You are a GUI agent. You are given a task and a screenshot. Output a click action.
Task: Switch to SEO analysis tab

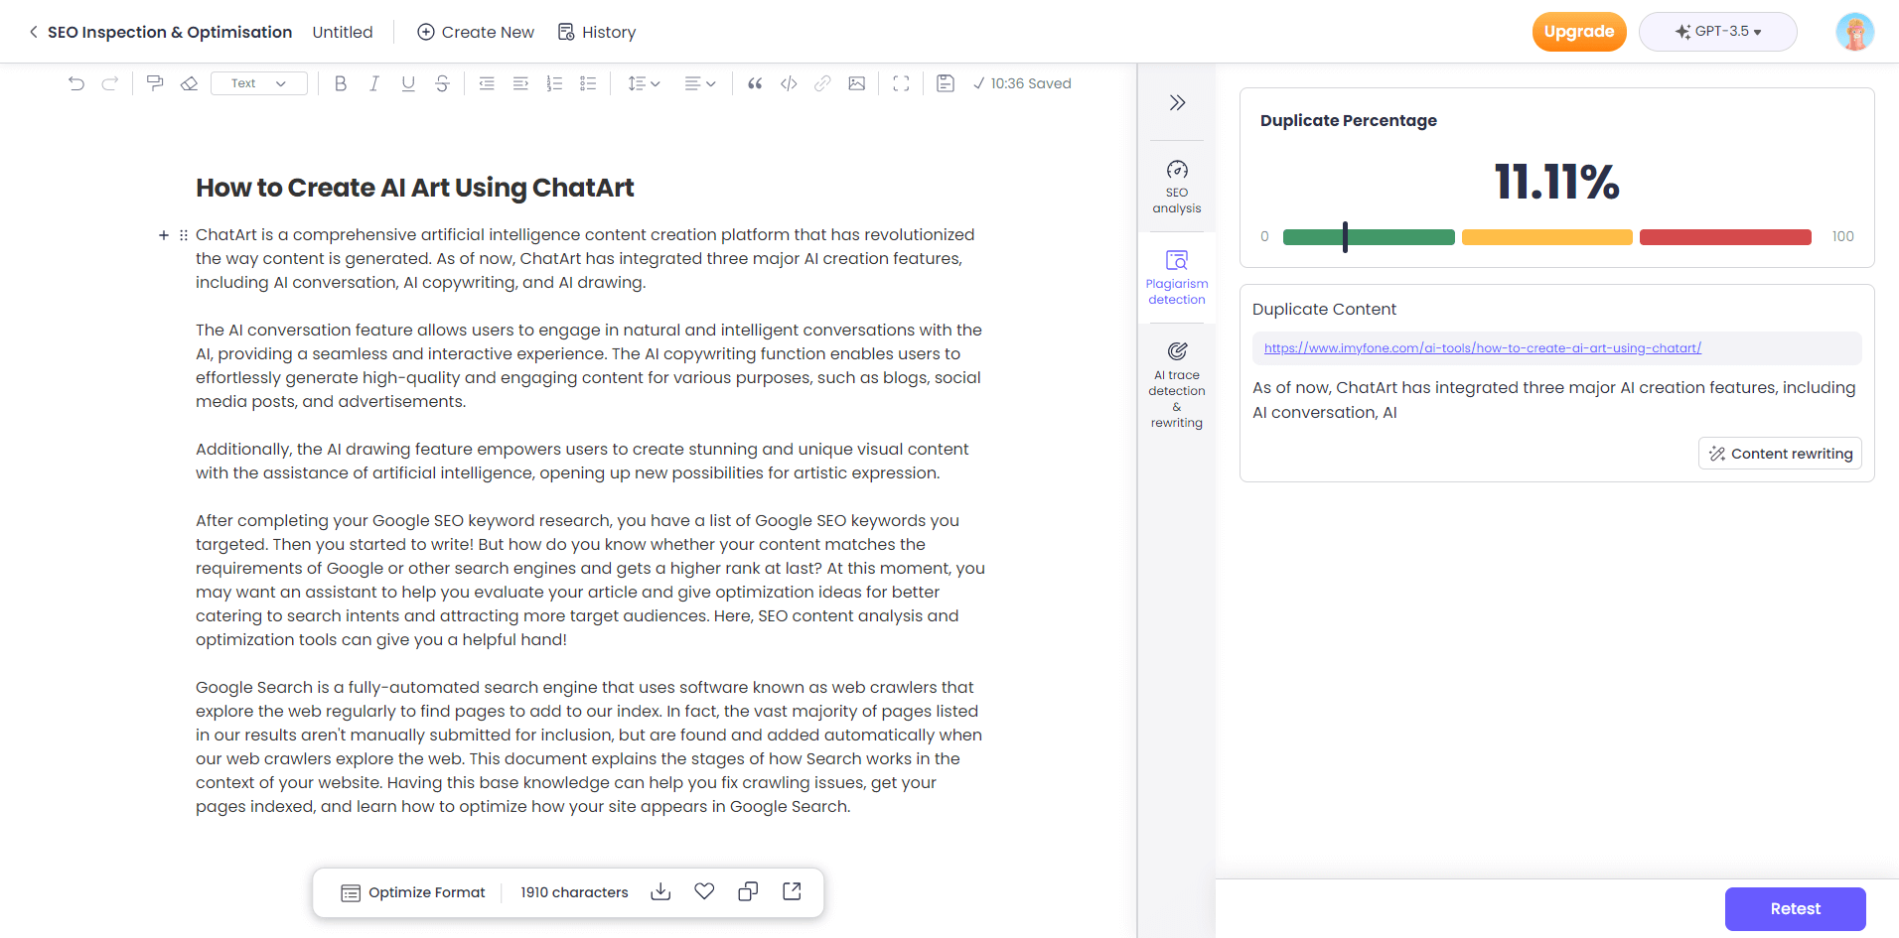(1177, 187)
